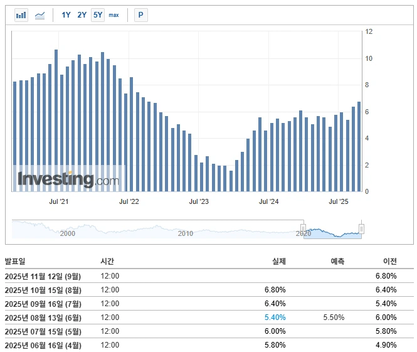417x352 pixels.
Task: Click actual 6.80% in the 10월 15일 row
Action: (275, 290)
